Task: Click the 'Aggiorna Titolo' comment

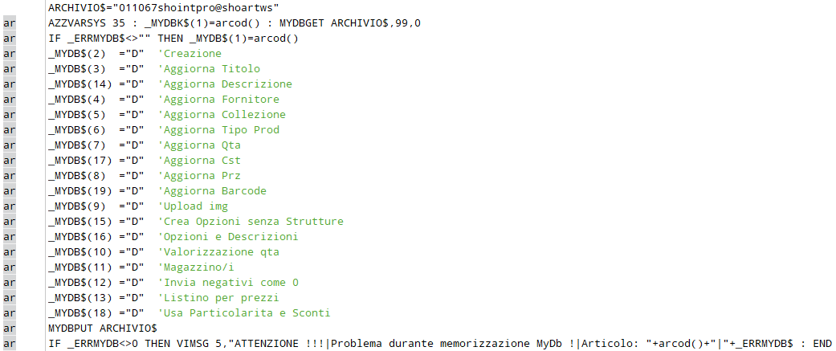Action: (209, 69)
